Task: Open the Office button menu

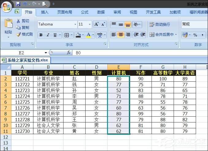Action: (x=6, y=7)
